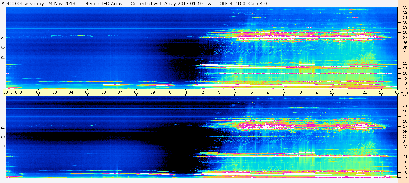The height and width of the screenshot is (183, 409).
Task: Click 24 MHz tick on LCP frequency scale
Action: click(405, 142)
